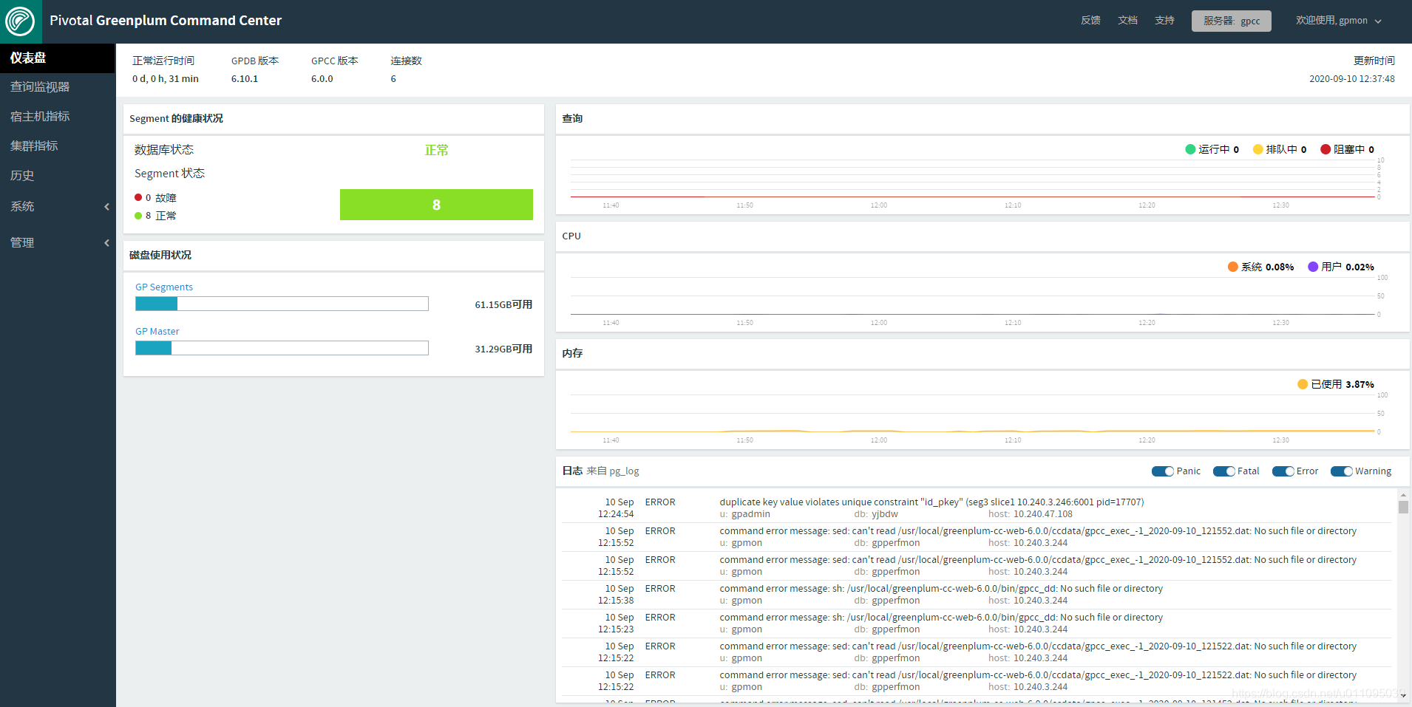Click the Segment 的健康状况 panel title

(176, 118)
